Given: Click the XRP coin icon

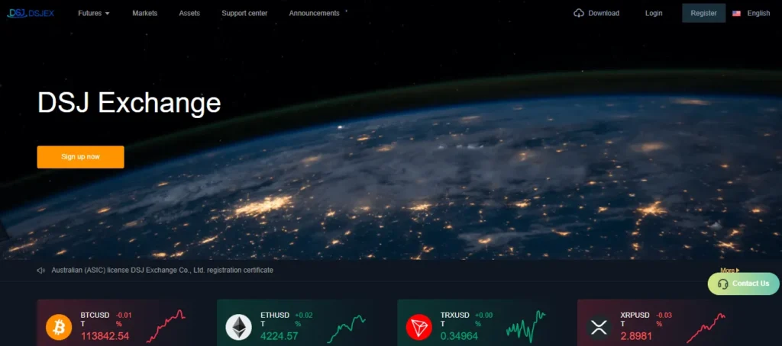Looking at the screenshot, I should tap(599, 327).
